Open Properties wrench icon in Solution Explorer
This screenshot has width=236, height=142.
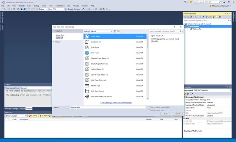click(213, 17)
